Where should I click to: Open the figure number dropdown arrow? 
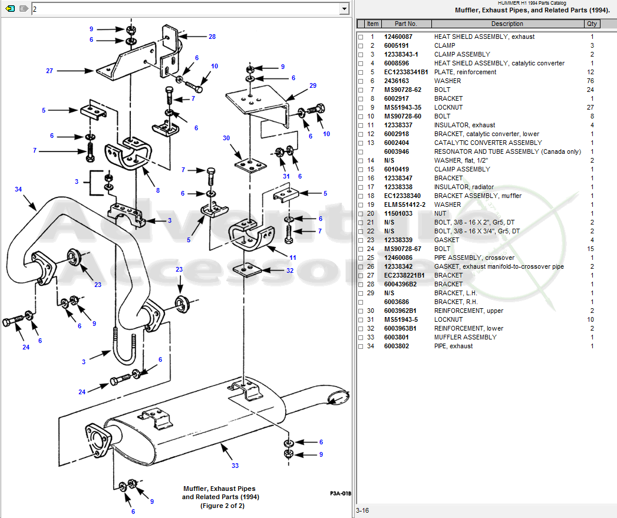pos(344,9)
